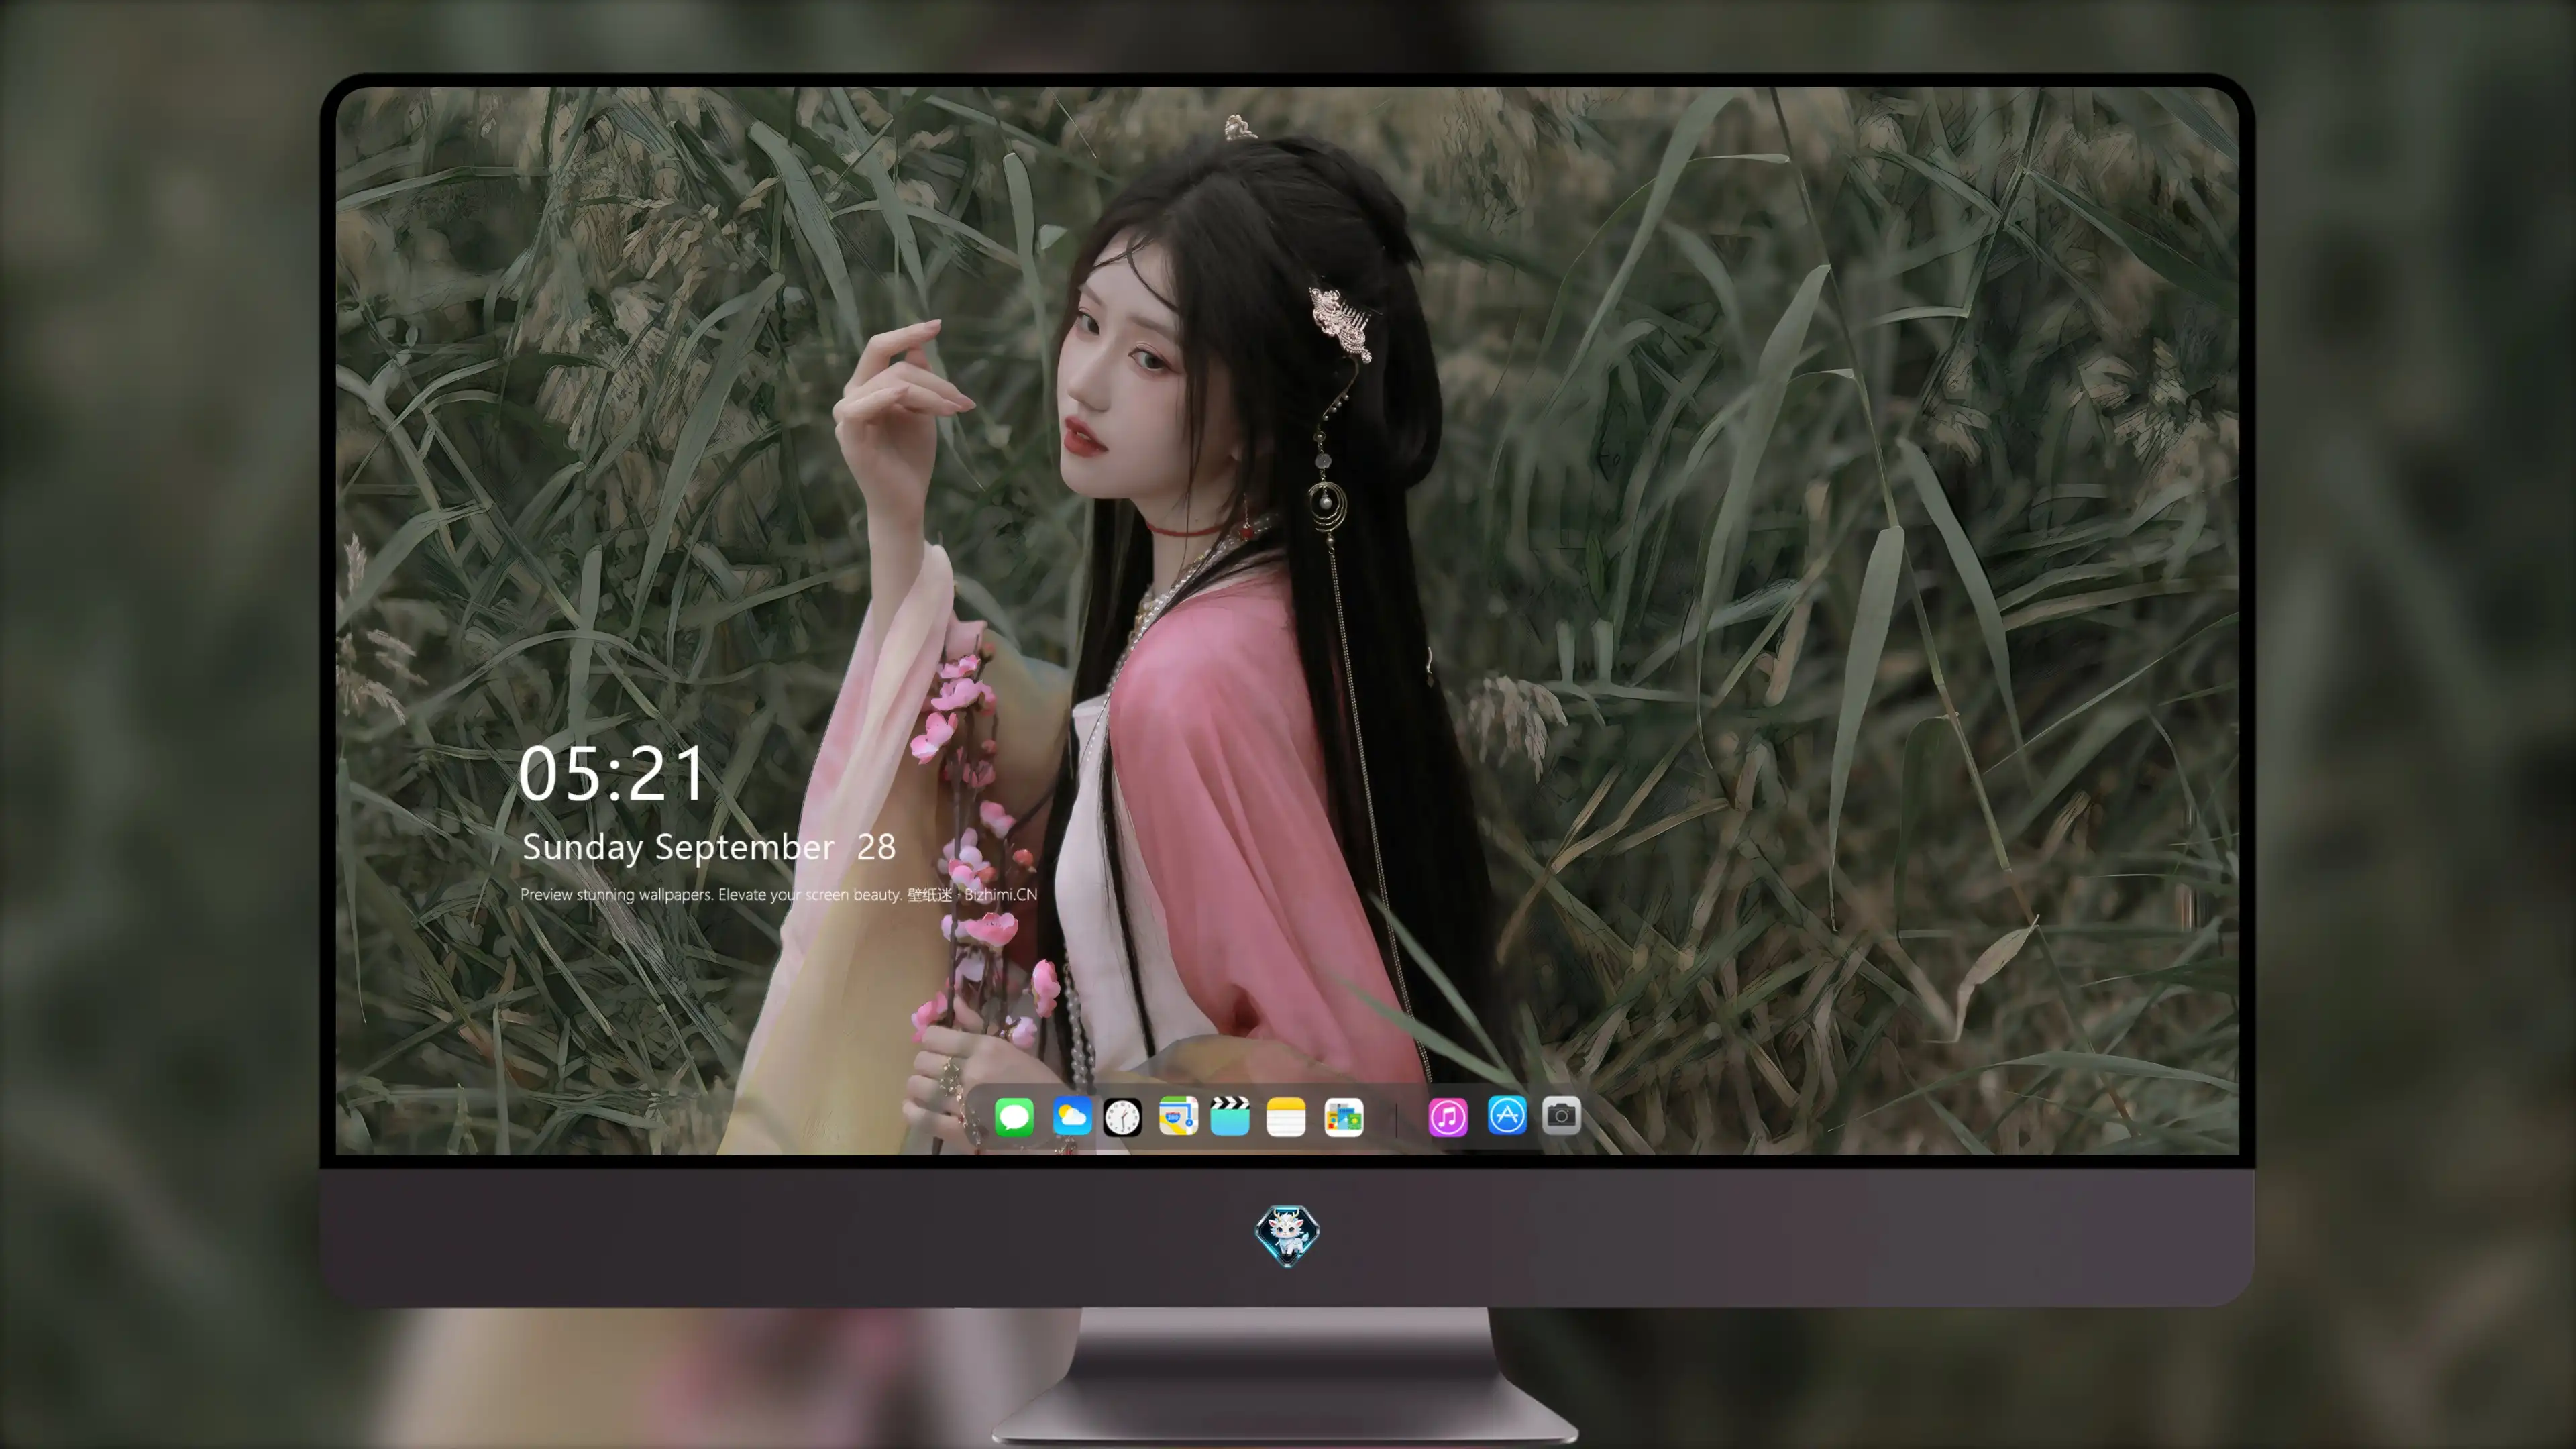Open the Videos clapperboard app
Screen dimensions: 2576x1449
pos(1230,1116)
